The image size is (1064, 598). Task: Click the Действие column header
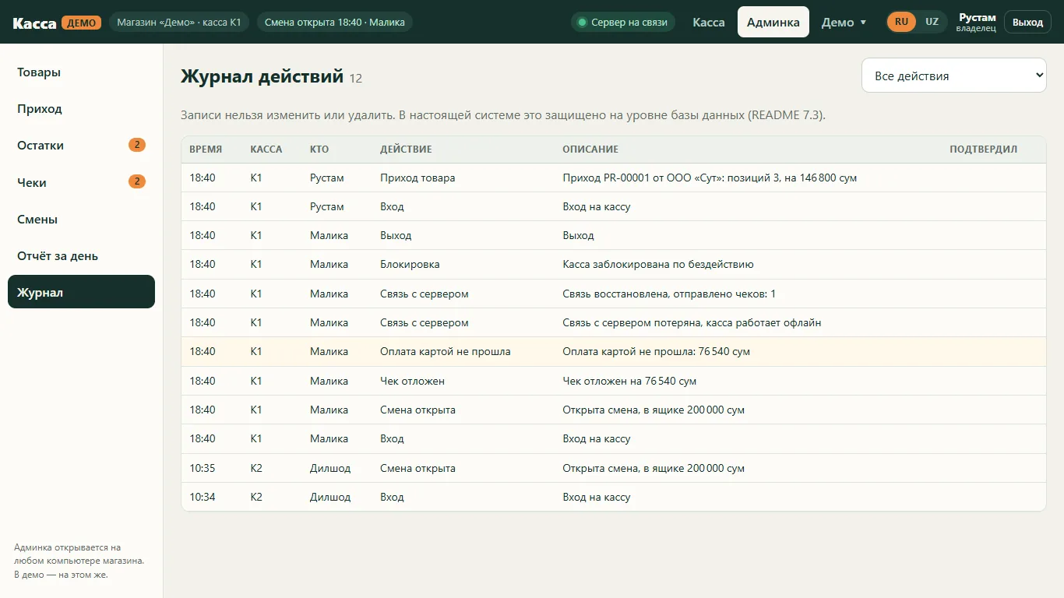point(406,149)
